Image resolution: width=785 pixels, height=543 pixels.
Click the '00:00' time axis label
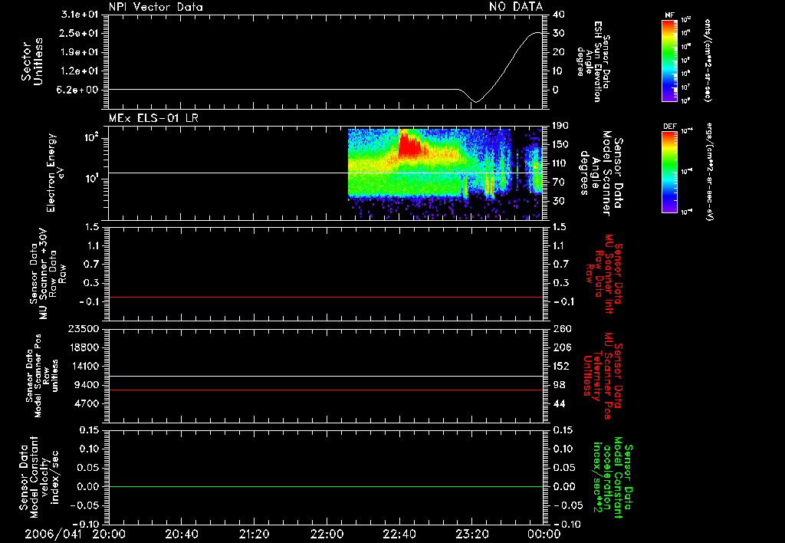click(x=544, y=534)
